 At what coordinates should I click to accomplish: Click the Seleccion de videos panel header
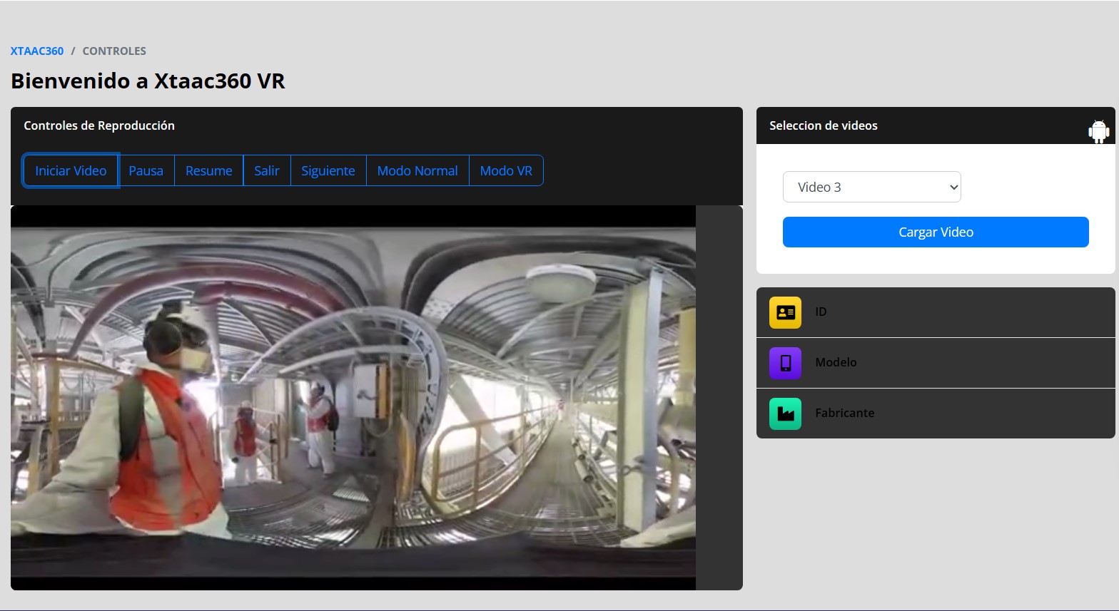tap(823, 126)
